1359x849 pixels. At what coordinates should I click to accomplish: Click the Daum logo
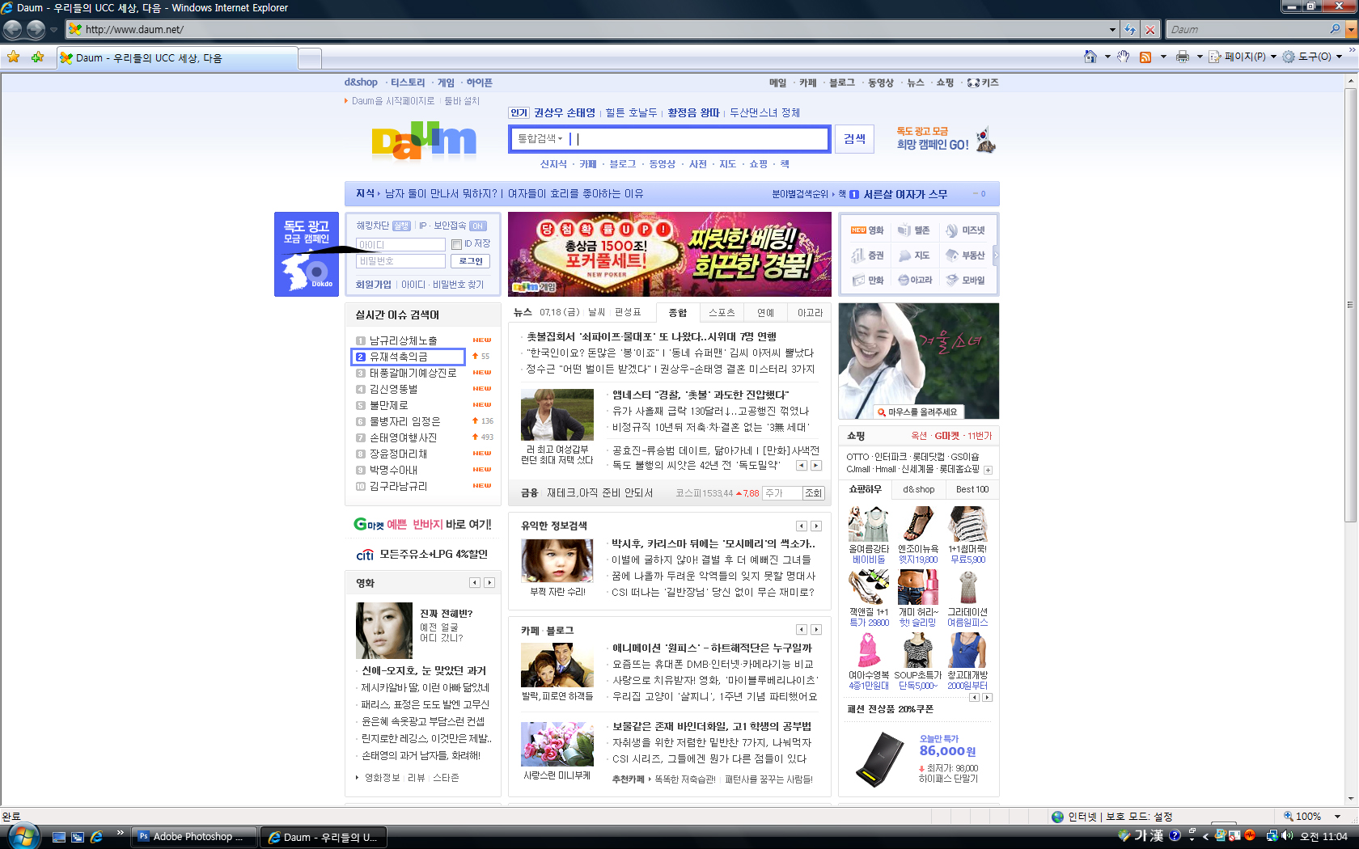click(424, 140)
